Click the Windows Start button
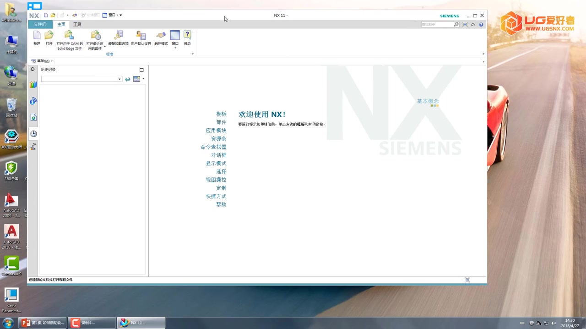This screenshot has width=586, height=329. click(8, 323)
